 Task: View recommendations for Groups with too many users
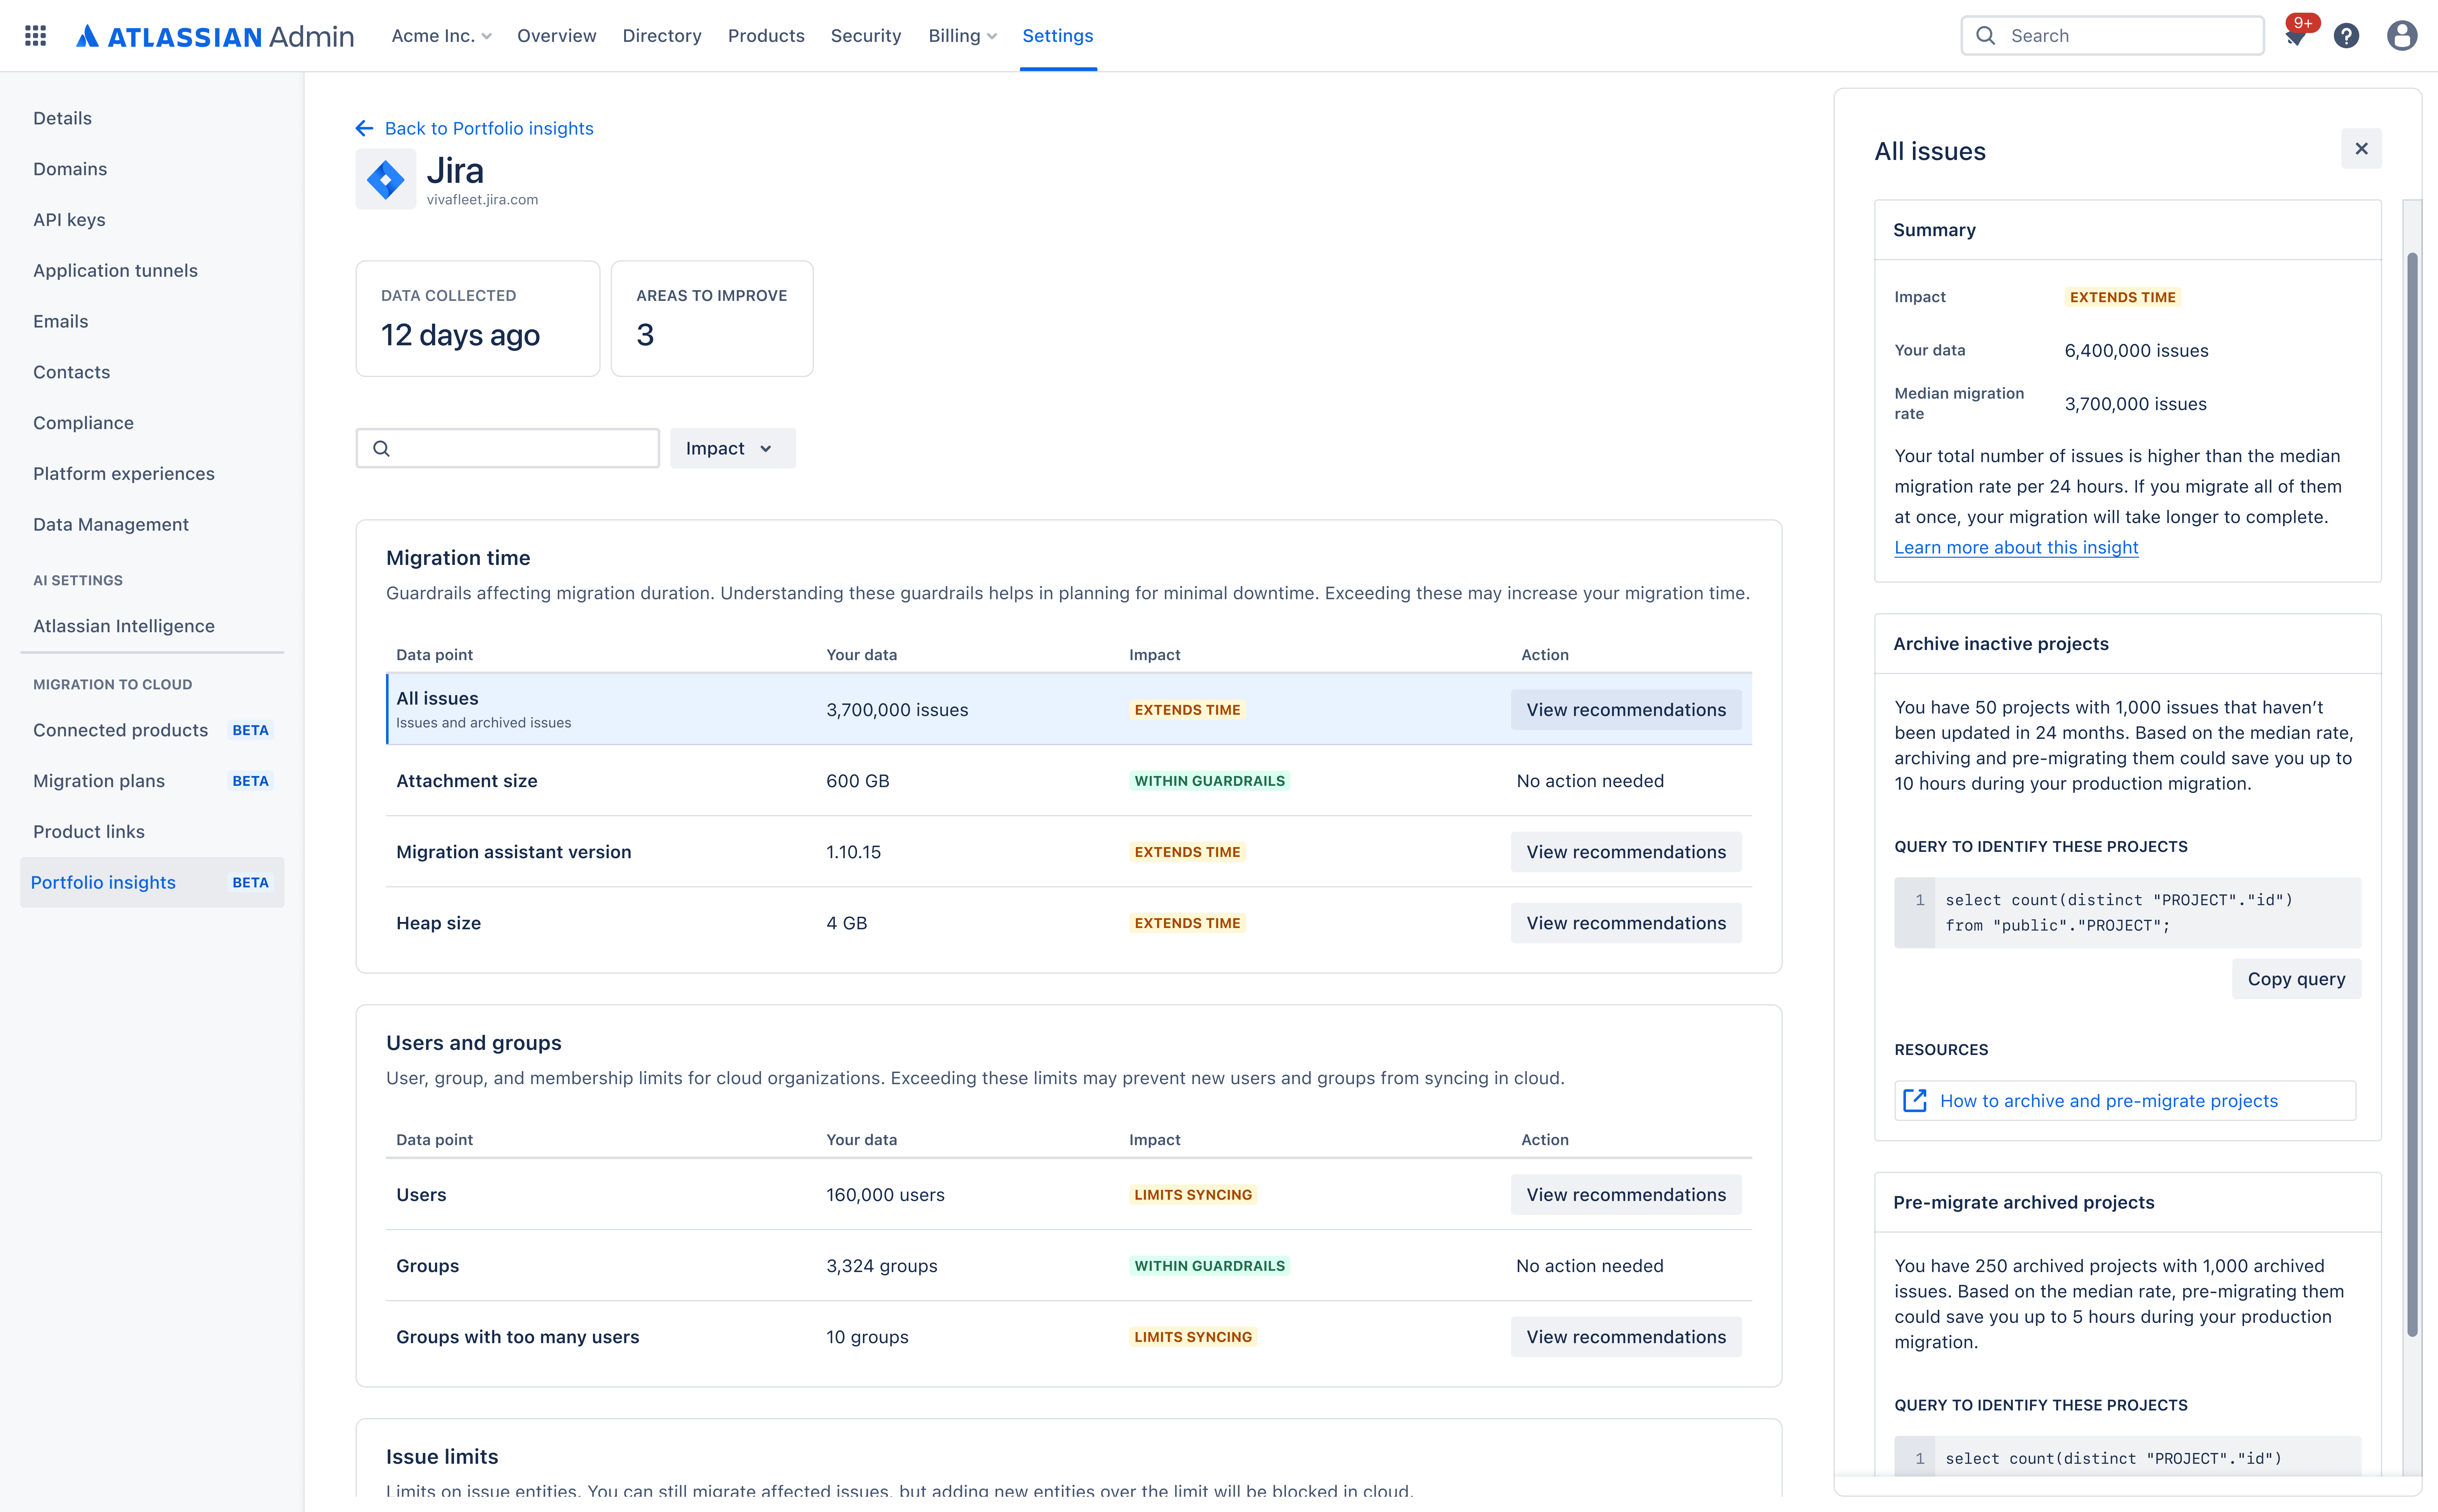coord(1626,1337)
